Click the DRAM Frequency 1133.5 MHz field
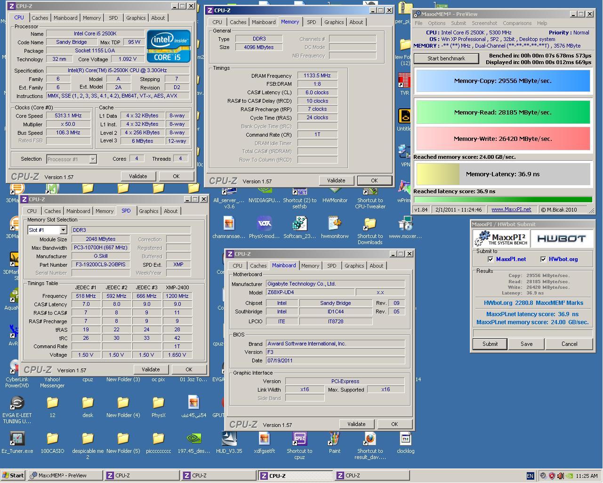The height and width of the screenshot is (483, 603). (317, 75)
